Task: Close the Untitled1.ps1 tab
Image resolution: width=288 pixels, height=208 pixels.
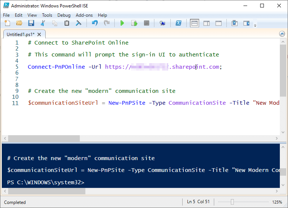Action: click(x=39, y=35)
